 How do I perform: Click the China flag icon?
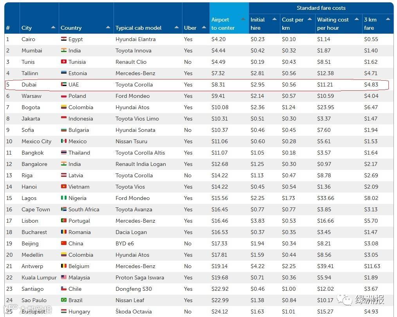(64, 243)
